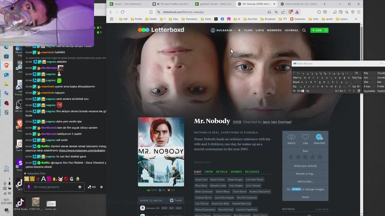Open the Translation bookmark folder
The height and width of the screenshot is (216, 385).
[x=189, y=19]
